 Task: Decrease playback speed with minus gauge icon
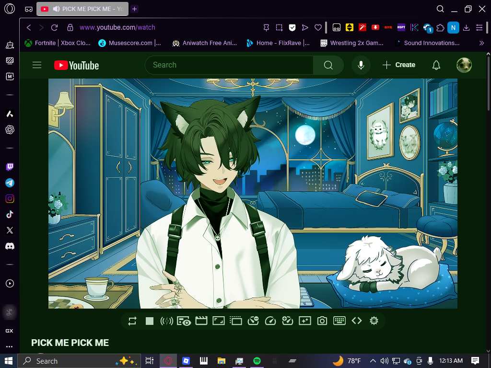(253, 321)
